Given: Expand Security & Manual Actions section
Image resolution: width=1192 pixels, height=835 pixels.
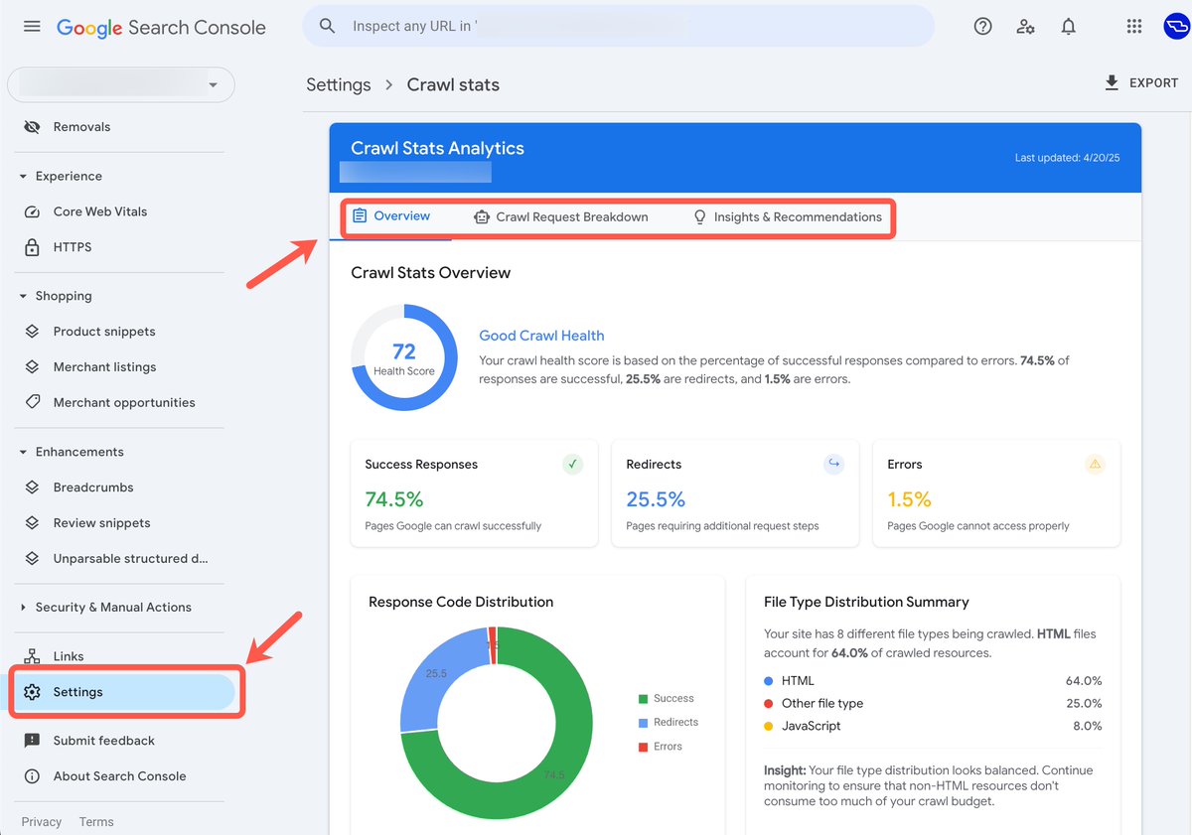Looking at the screenshot, I should [23, 608].
